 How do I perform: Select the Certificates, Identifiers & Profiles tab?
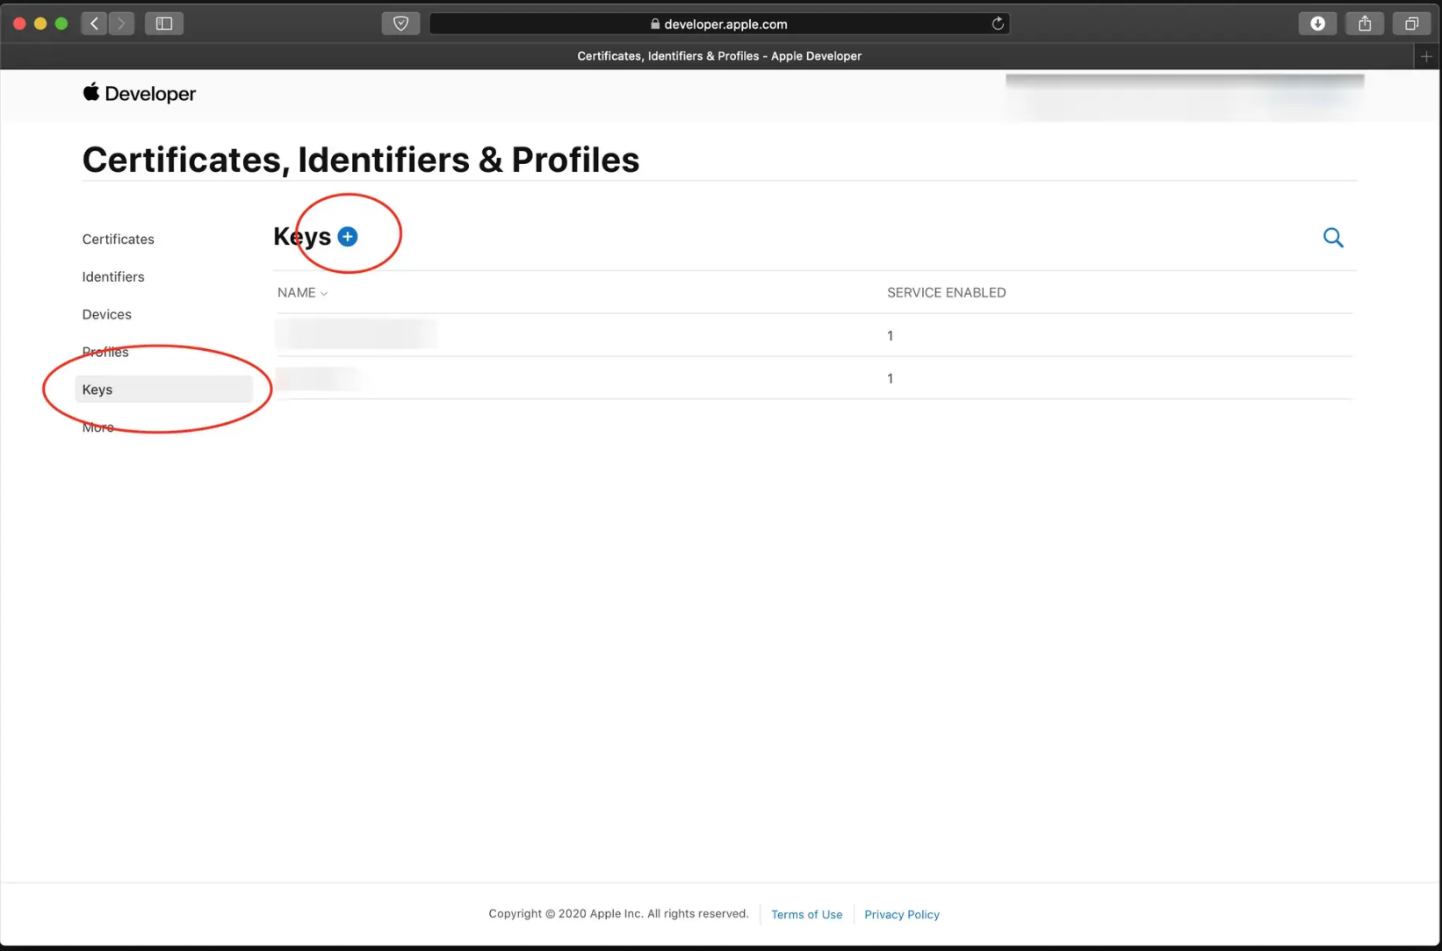pyautogui.click(x=719, y=56)
